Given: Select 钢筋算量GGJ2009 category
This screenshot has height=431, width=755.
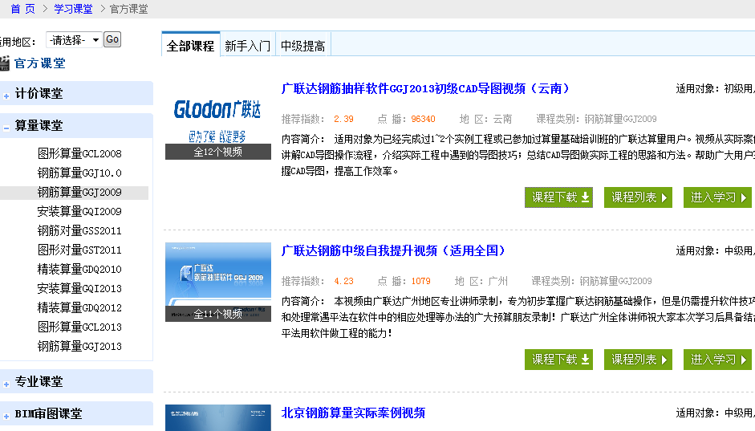Looking at the screenshot, I should pos(79,192).
